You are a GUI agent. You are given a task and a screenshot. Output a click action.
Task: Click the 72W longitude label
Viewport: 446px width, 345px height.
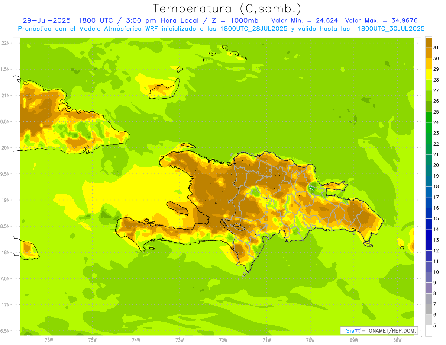[x=223, y=340]
